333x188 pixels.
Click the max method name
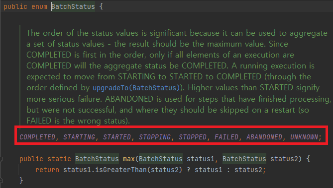click(129, 159)
